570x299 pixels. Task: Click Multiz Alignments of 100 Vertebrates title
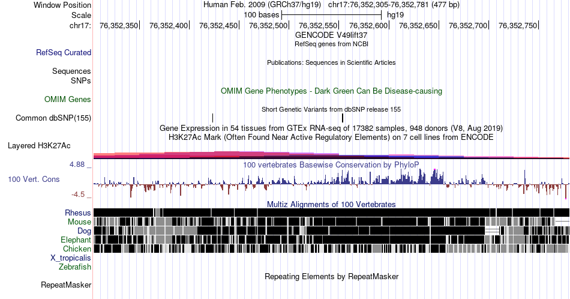331,204
